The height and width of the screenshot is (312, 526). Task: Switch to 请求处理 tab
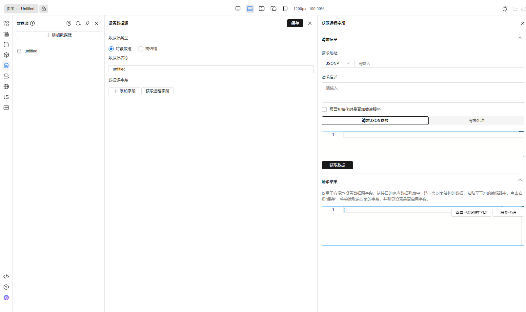point(476,121)
